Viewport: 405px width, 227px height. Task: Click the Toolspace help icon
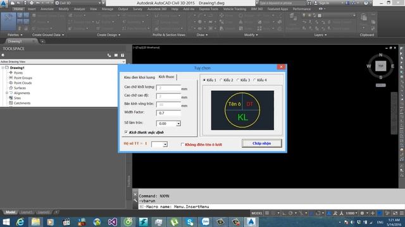(x=122, y=55)
